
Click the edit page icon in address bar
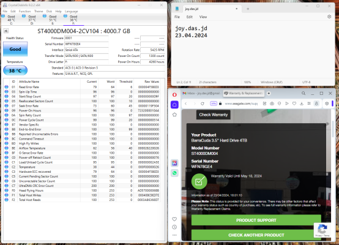click(x=264, y=104)
